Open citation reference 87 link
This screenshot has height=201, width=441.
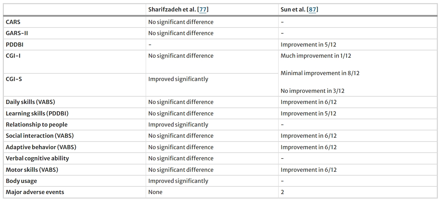point(312,10)
